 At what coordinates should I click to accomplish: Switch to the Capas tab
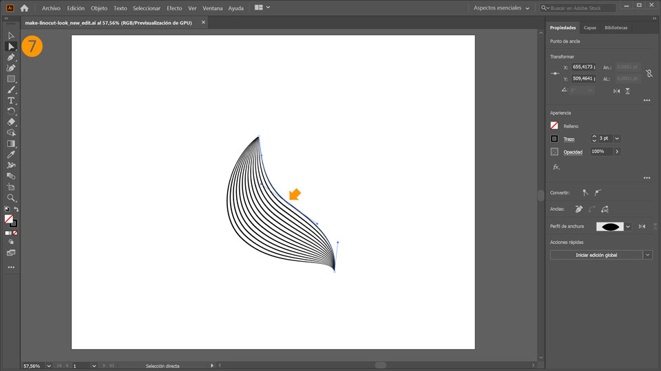click(x=590, y=27)
